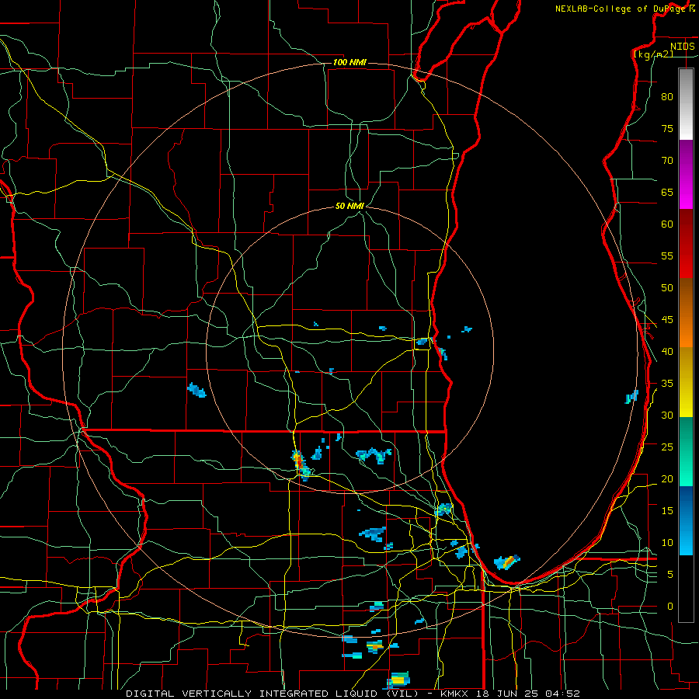
Task: Click the 30 value on the color scale
Action: (x=667, y=416)
